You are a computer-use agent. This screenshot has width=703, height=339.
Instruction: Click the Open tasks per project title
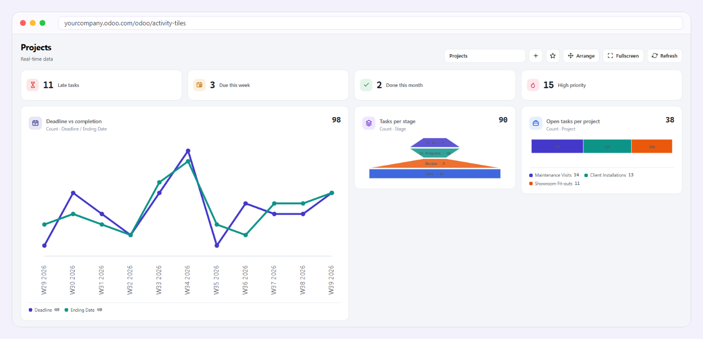coord(573,121)
